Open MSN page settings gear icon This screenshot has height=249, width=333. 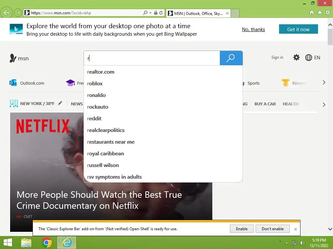coord(296,57)
